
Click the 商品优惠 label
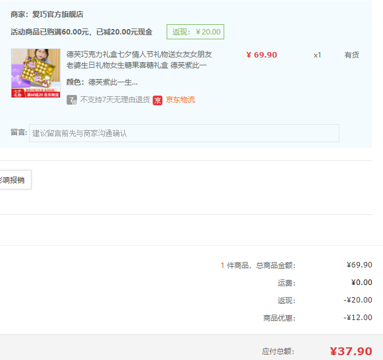click(279, 318)
